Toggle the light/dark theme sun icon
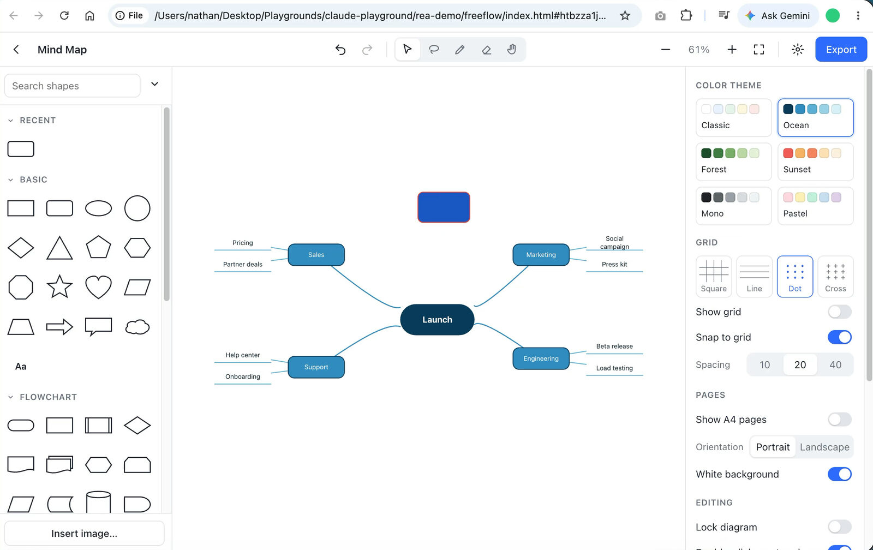This screenshot has height=550, width=873. point(798,50)
